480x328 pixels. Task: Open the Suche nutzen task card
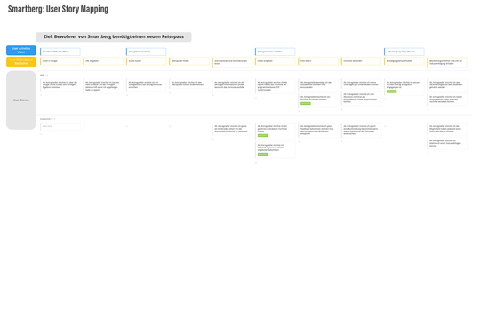(x=147, y=61)
